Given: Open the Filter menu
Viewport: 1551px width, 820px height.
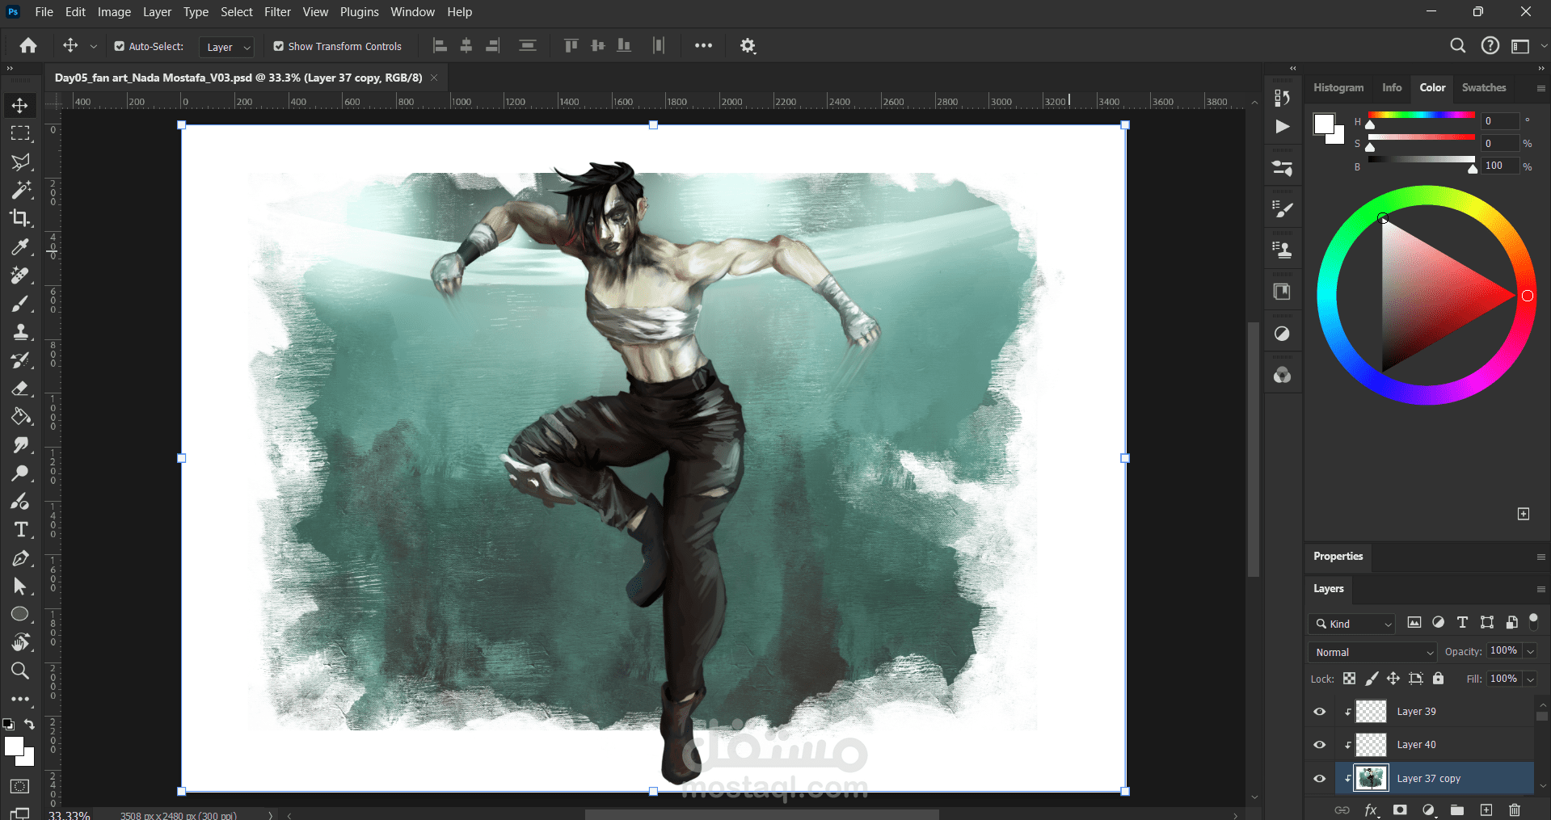Looking at the screenshot, I should coord(277,12).
